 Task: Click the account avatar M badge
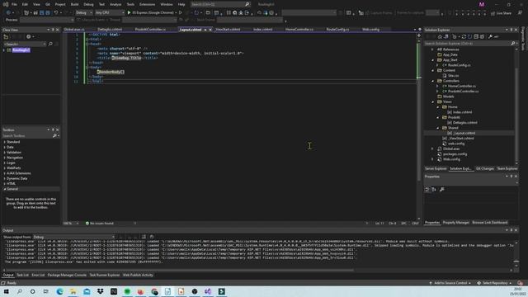click(x=482, y=4)
